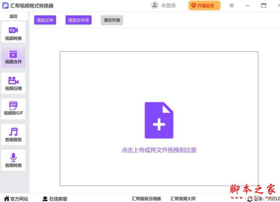Viewport: 280px width, 202px height.
Task: Click the user avatar icon
Action: click(155, 5)
